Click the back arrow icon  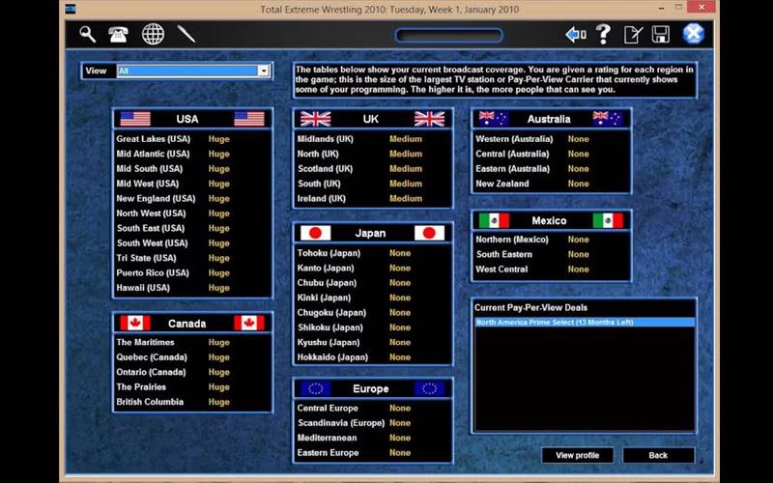coord(576,35)
